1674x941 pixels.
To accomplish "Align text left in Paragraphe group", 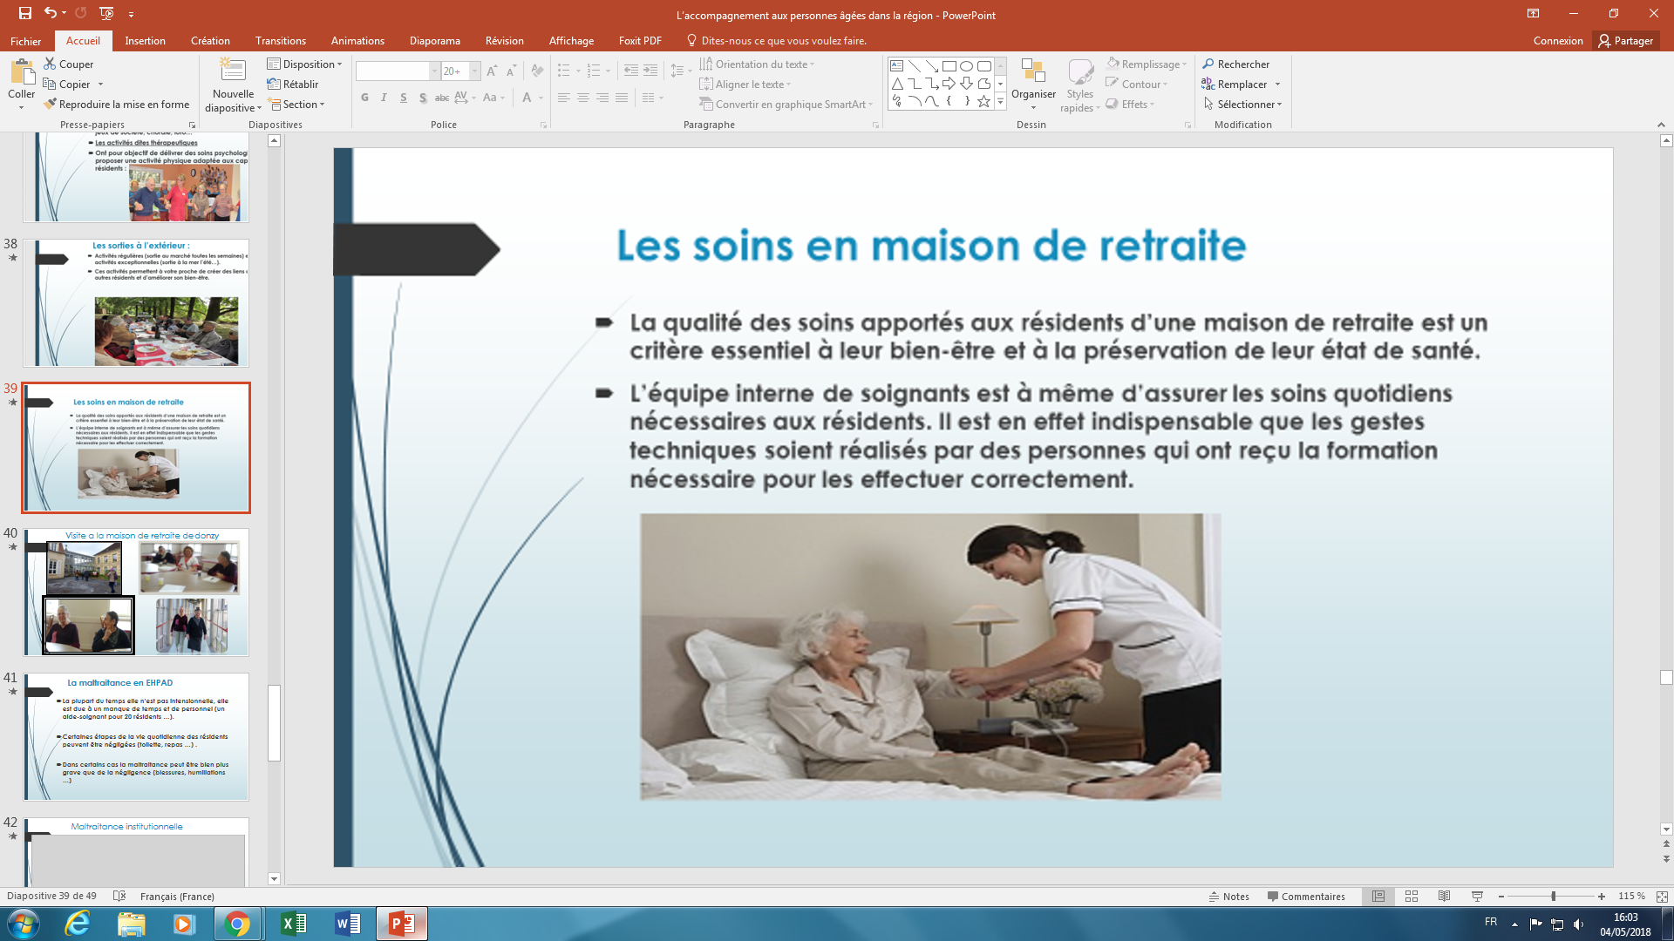I will click(564, 98).
